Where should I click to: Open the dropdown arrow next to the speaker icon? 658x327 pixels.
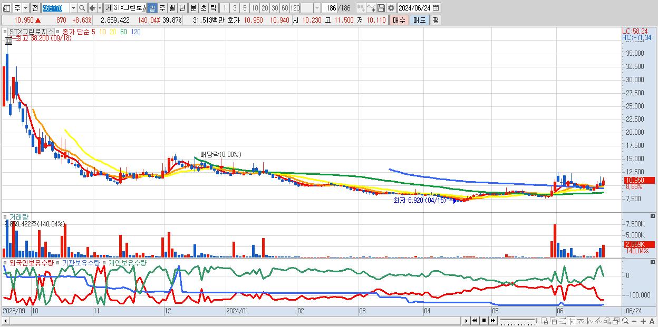coord(100,8)
